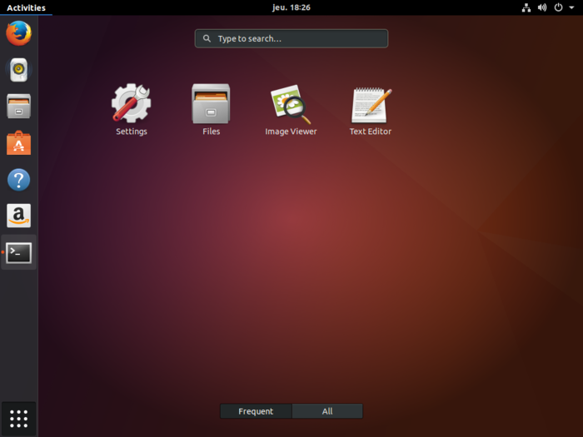This screenshot has height=437, width=583.
Task: Expand the system menu arrow
Action: (571, 7)
